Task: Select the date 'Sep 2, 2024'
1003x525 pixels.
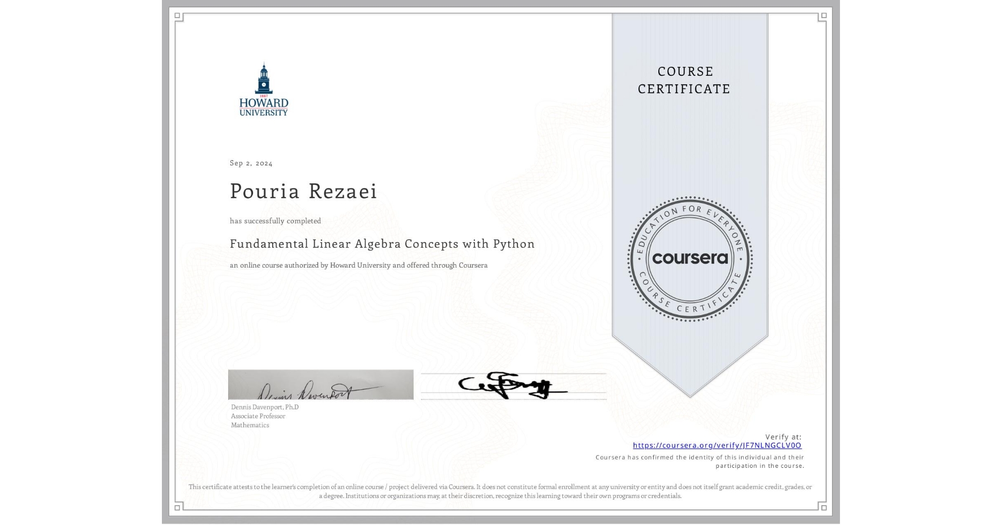Action: pos(251,163)
